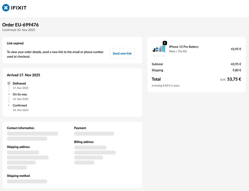Image resolution: width=249 pixels, height=191 pixels.
Task: Click the Send new link button
Action: click(122, 53)
